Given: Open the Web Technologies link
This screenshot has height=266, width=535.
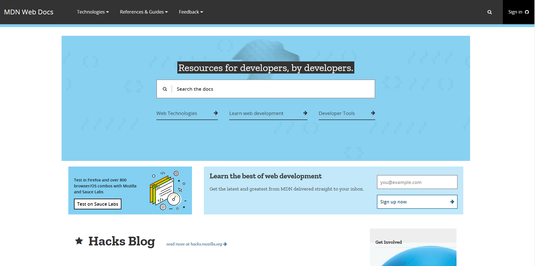Looking at the screenshot, I should click(187, 114).
